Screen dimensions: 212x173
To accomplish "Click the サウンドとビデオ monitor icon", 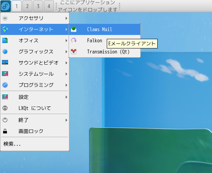I will click(5, 63).
